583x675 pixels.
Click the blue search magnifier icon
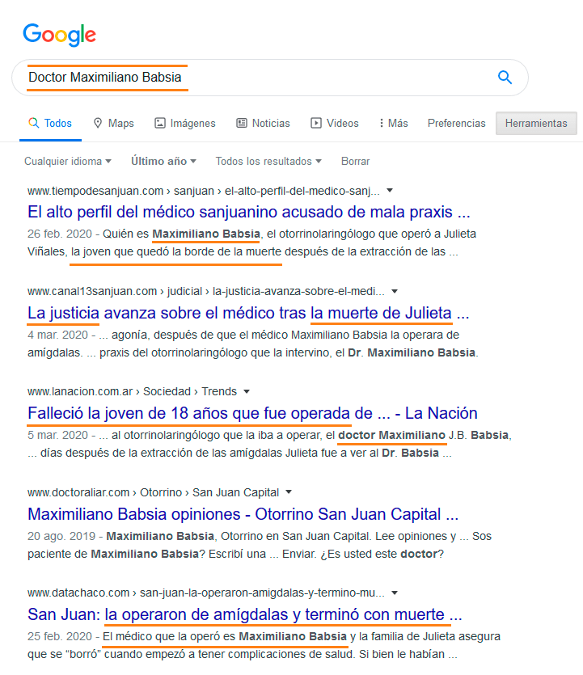point(505,78)
